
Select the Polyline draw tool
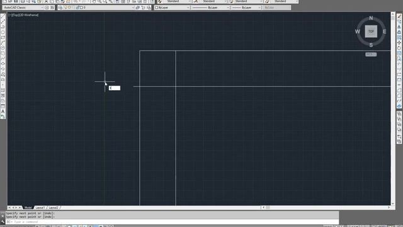point(3,27)
